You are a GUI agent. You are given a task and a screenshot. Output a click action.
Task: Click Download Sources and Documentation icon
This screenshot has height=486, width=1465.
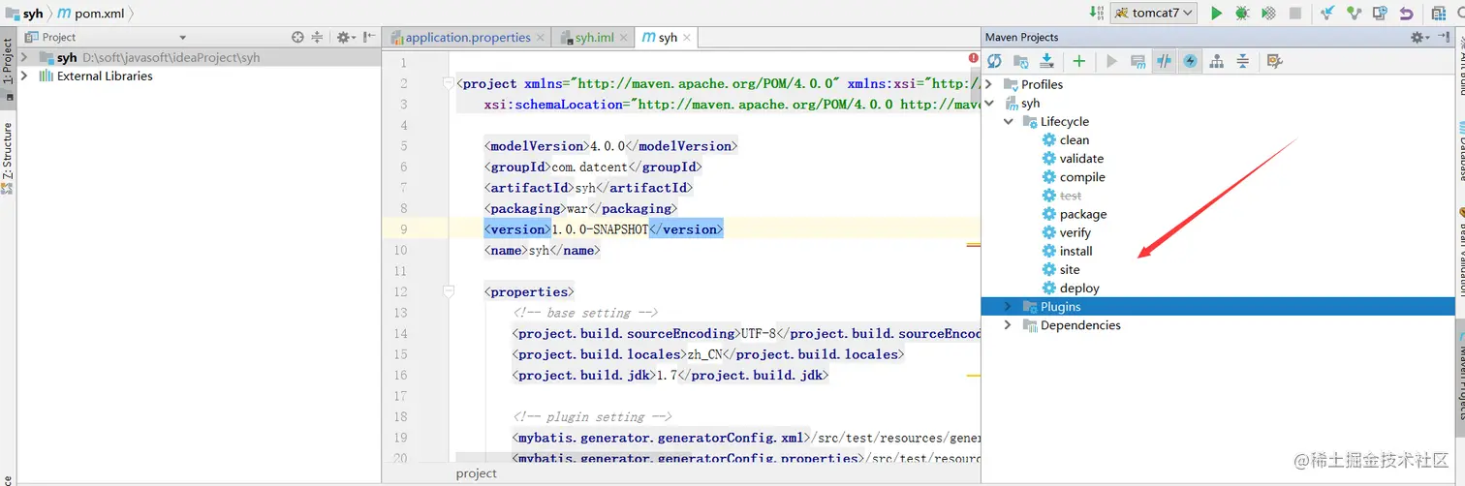[x=1046, y=61]
